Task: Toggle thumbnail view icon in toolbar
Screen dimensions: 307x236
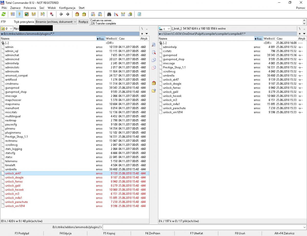Action: pos(26,14)
